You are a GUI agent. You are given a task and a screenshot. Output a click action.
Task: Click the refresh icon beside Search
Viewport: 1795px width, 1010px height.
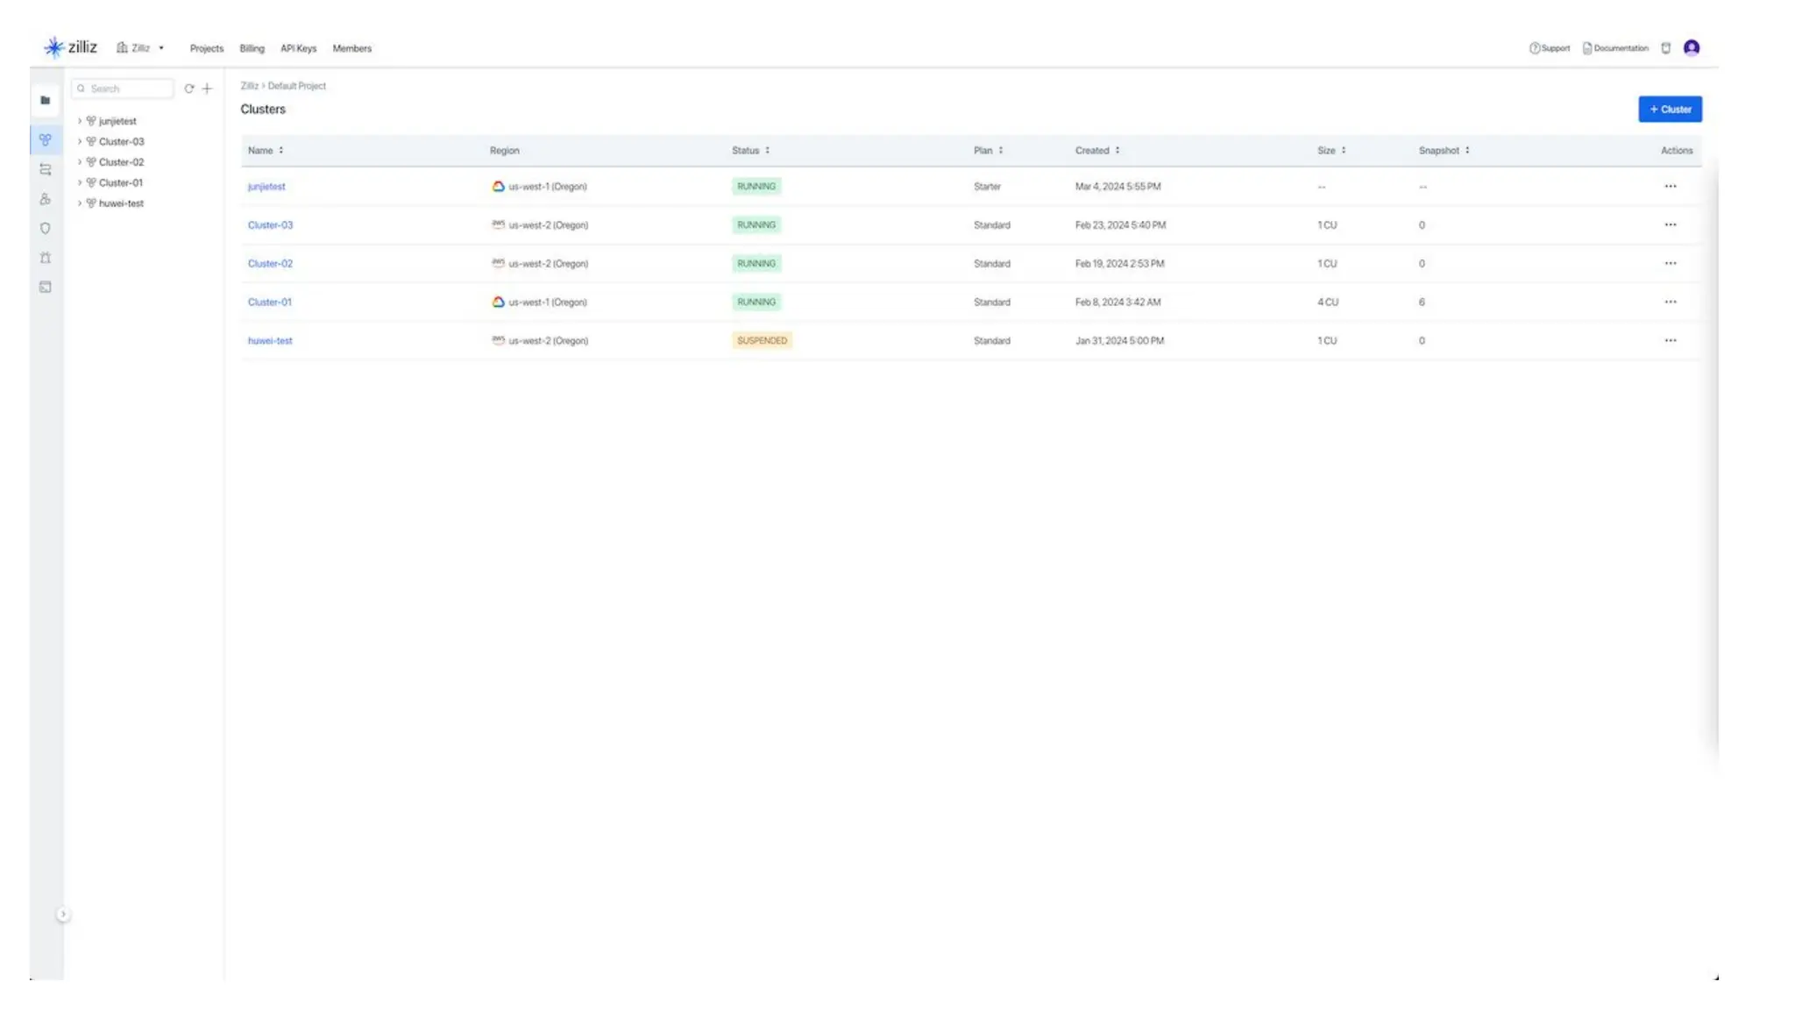click(x=188, y=89)
